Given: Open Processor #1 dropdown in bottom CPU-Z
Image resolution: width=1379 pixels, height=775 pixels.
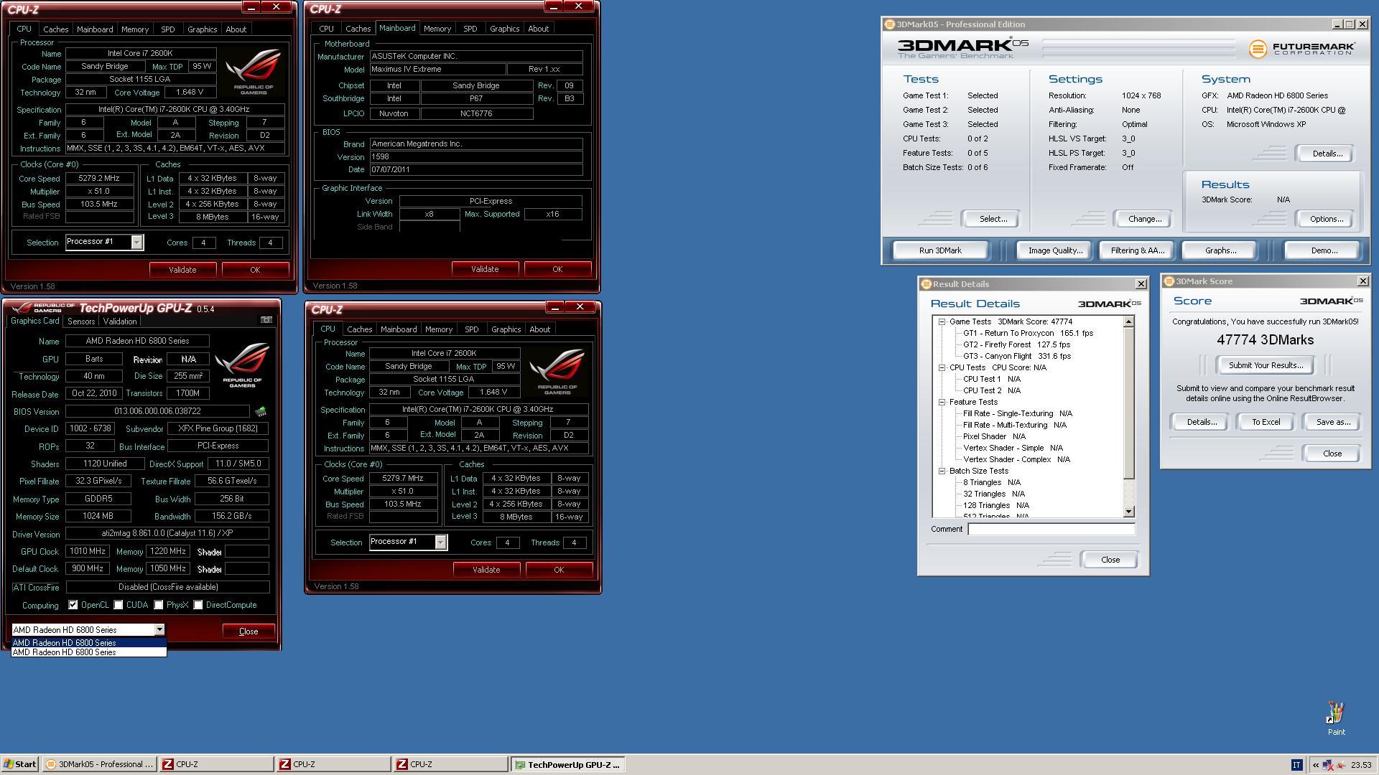Looking at the screenshot, I should click(440, 542).
